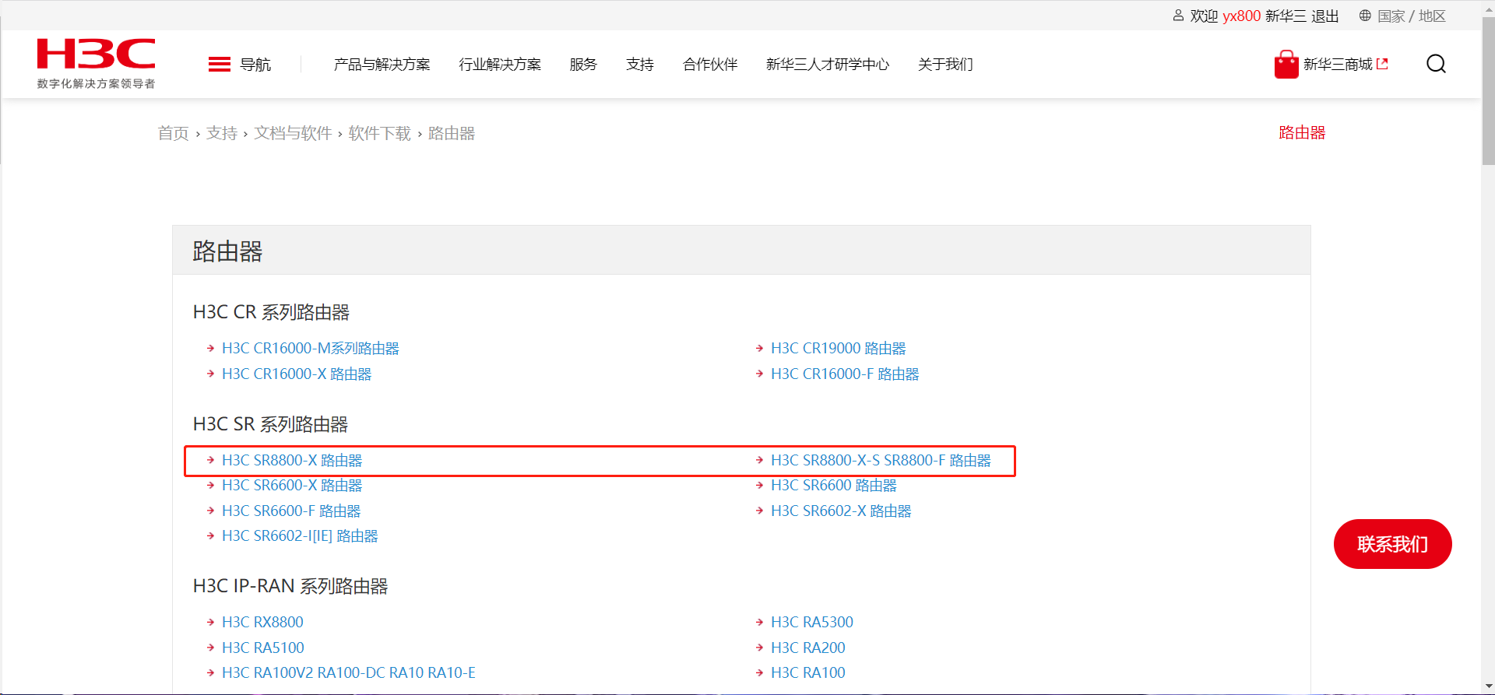
Task: Open the 关于我们 menu
Action: 945,65
